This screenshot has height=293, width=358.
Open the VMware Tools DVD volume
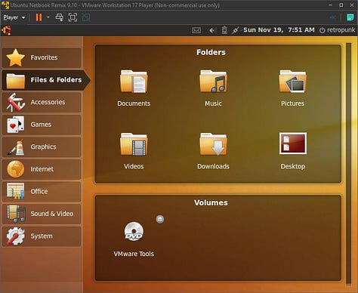[x=134, y=239]
